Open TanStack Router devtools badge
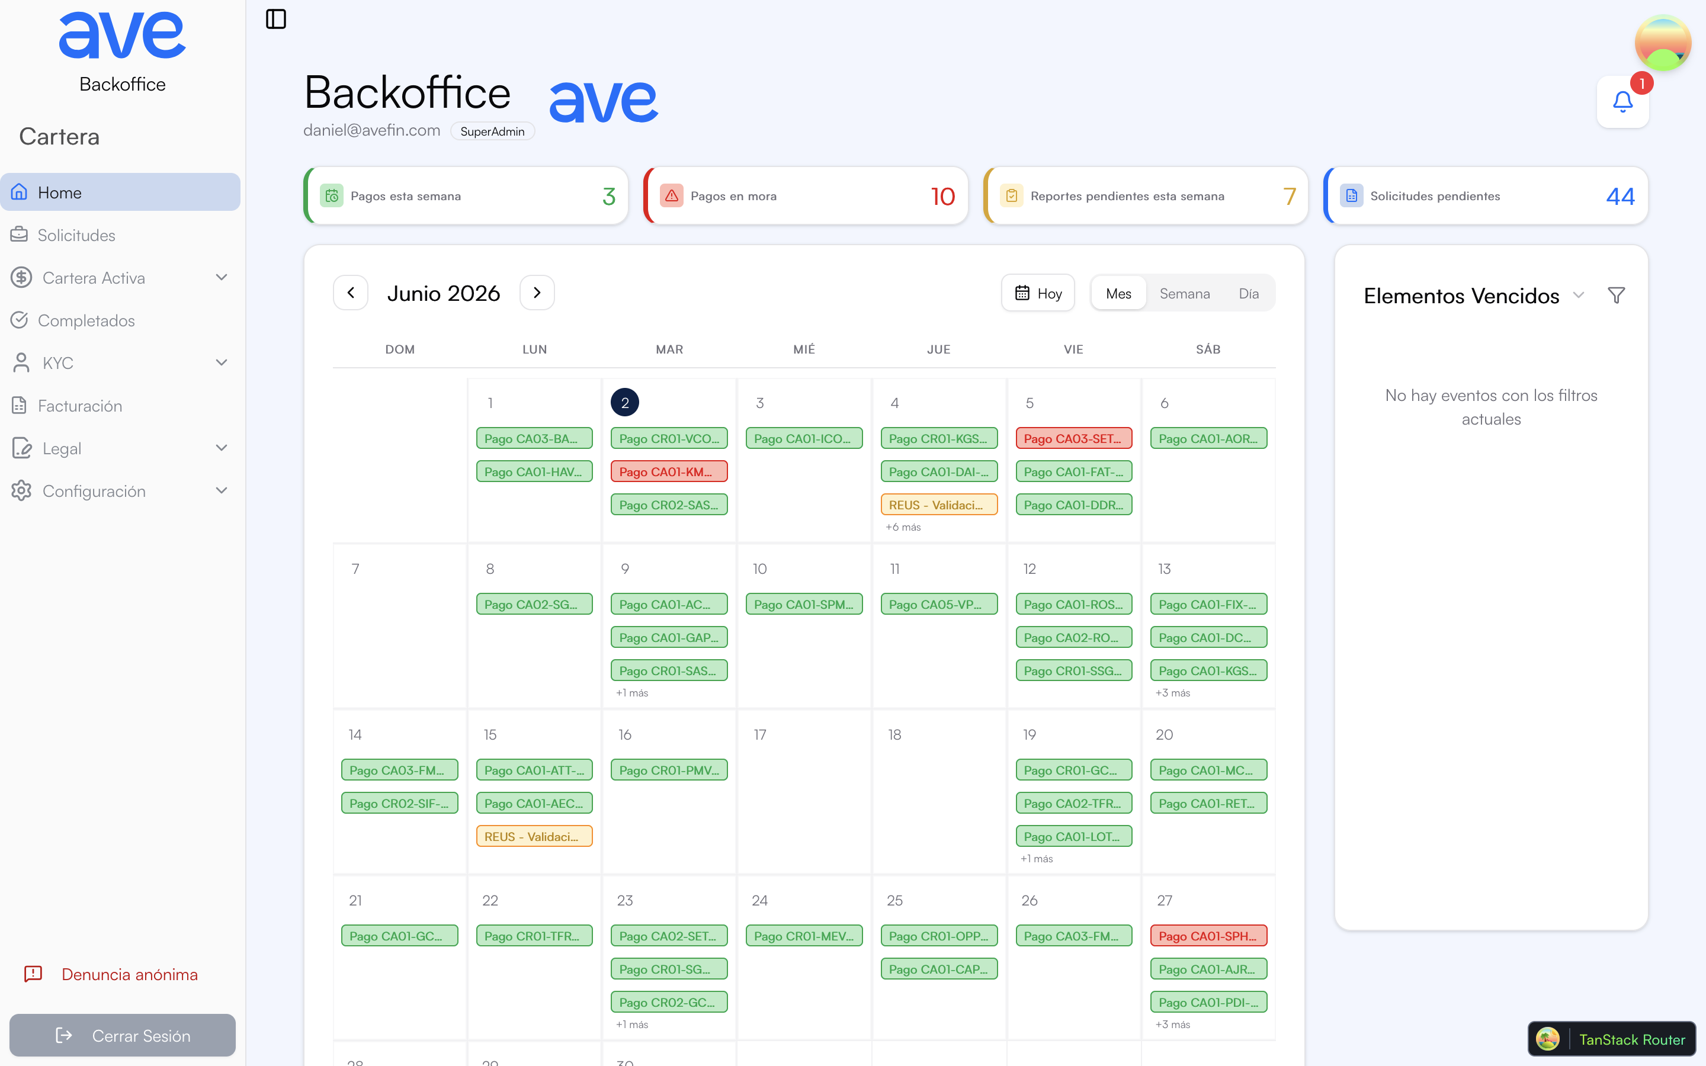 pyautogui.click(x=1612, y=1039)
